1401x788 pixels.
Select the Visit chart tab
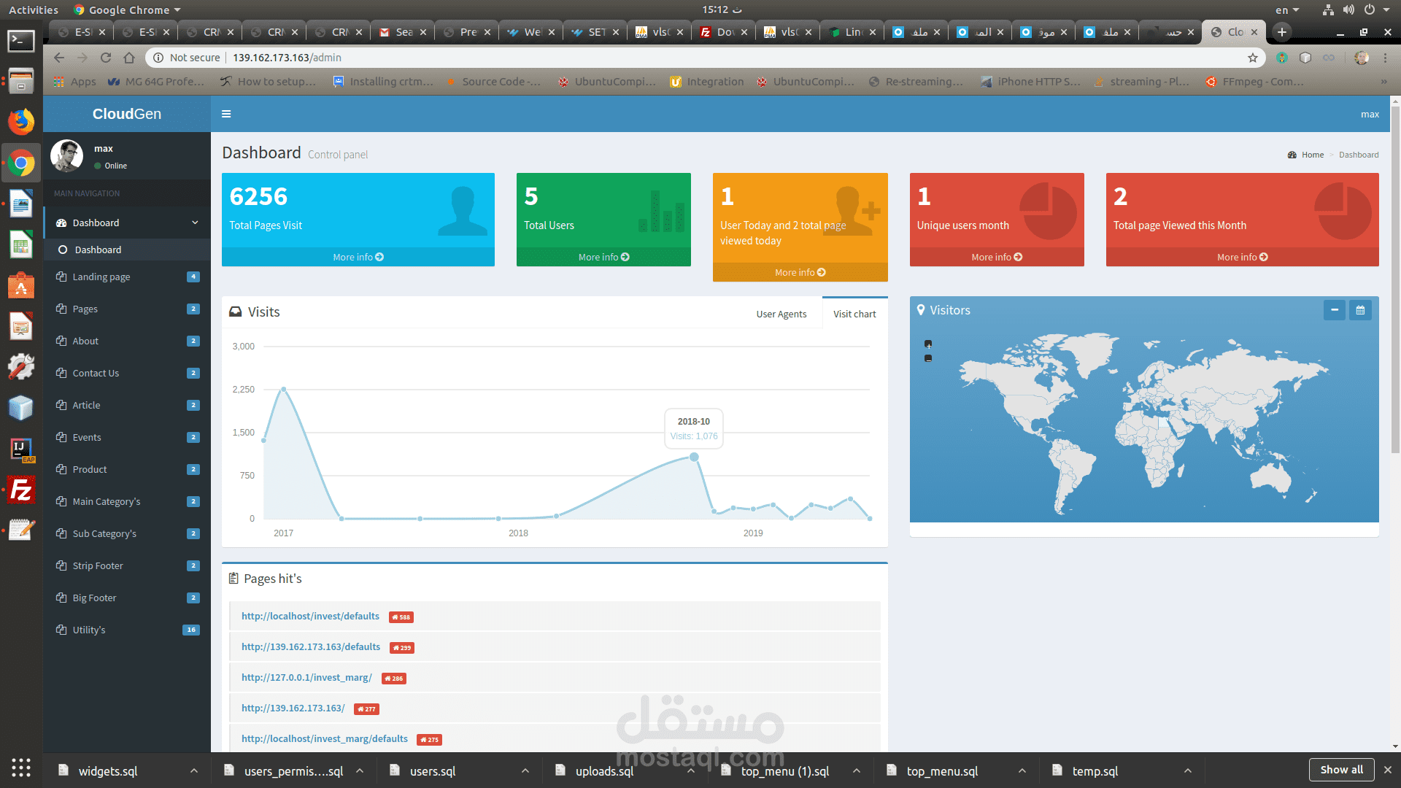pos(852,312)
